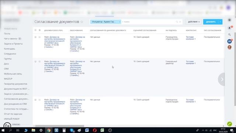
Task: Open Windows taskbar search
Action: pyautogui.click(x=10, y=130)
